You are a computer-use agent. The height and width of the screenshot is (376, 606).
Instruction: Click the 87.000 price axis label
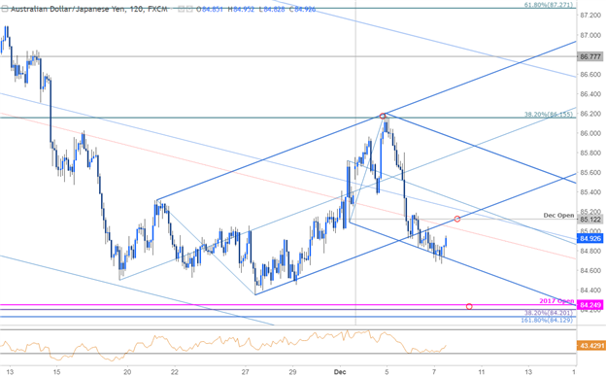tap(590, 35)
